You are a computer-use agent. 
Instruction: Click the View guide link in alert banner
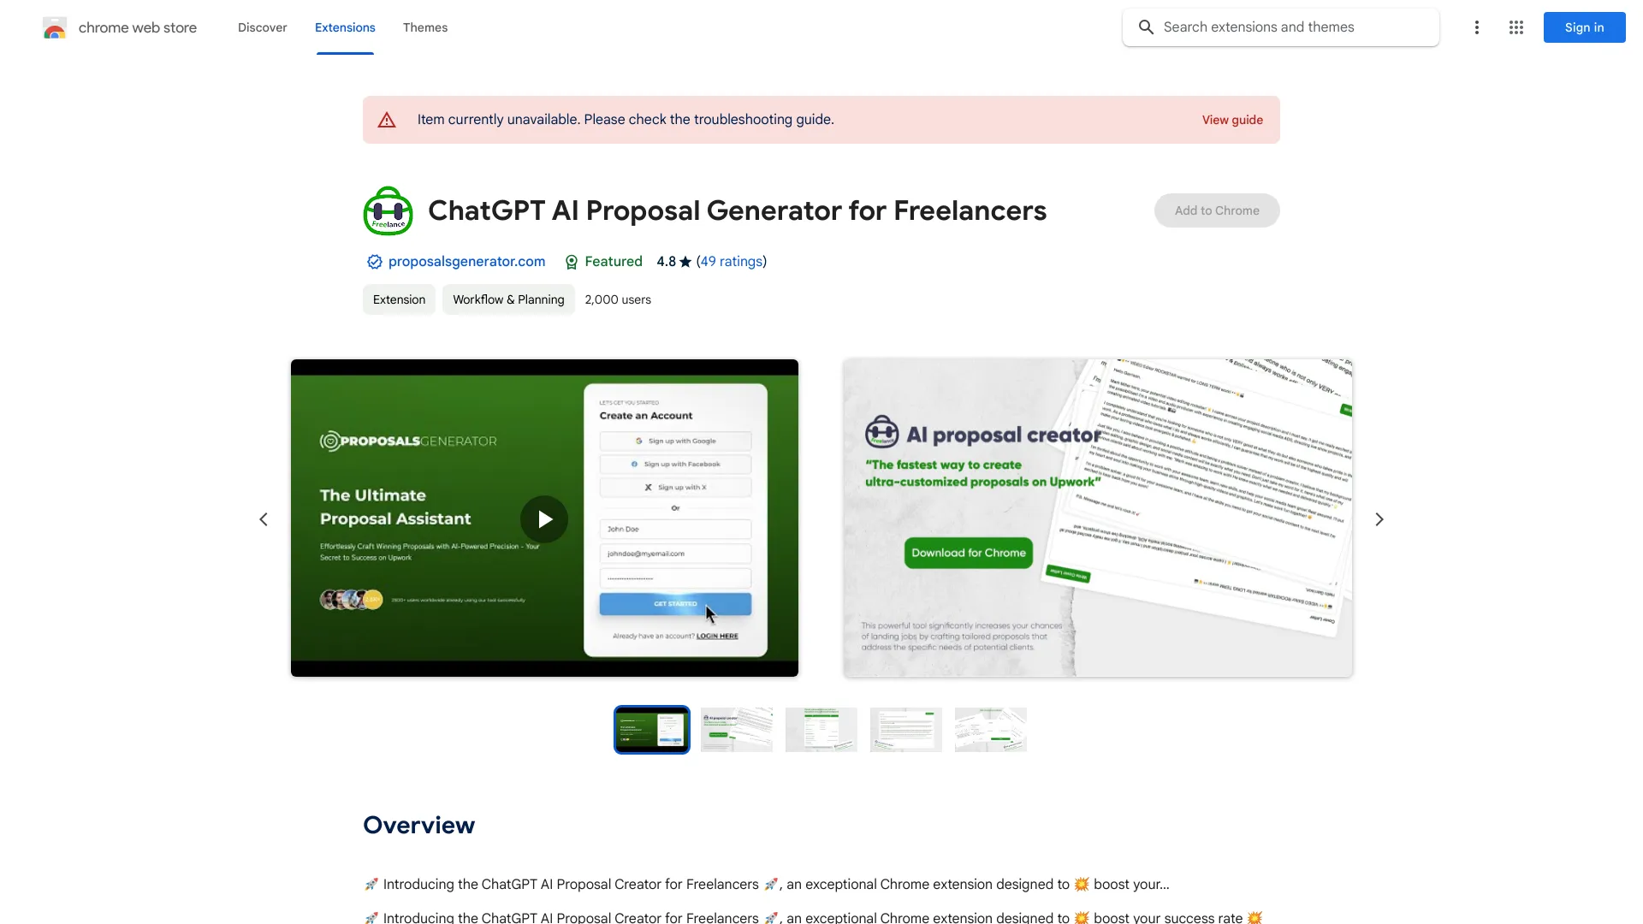pos(1232,120)
